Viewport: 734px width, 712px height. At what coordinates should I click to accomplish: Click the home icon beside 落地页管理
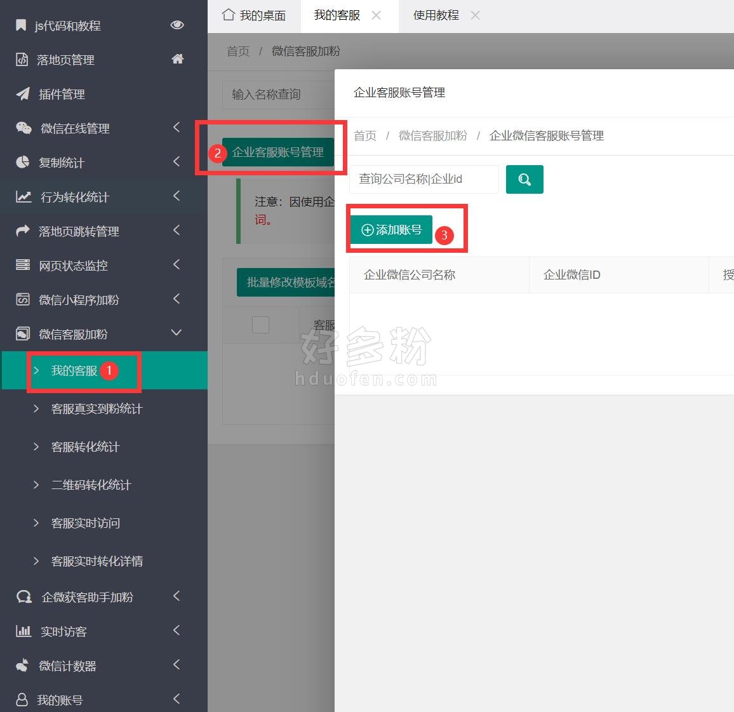177,59
